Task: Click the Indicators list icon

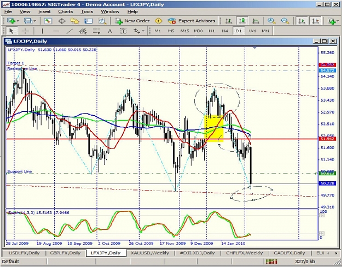Action: [331, 21]
